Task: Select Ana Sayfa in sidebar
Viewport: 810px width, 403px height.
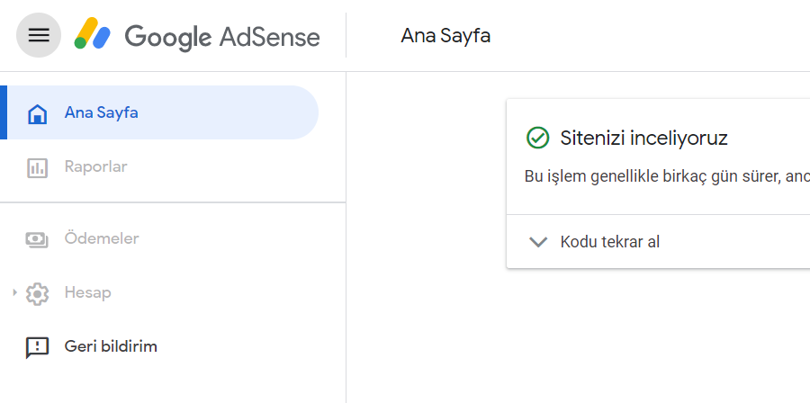Action: (x=159, y=112)
